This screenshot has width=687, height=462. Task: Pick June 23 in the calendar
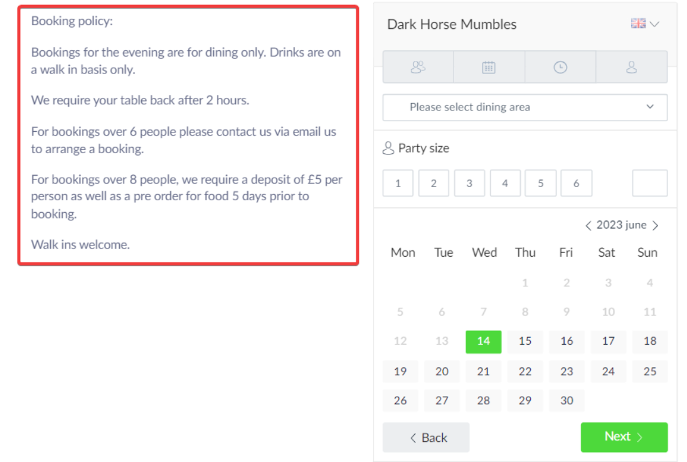[567, 371]
